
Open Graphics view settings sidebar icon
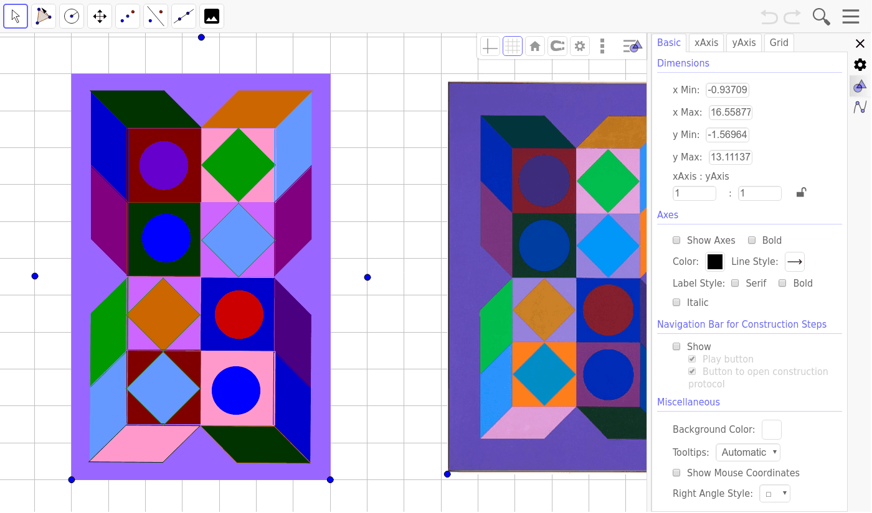pos(860,86)
